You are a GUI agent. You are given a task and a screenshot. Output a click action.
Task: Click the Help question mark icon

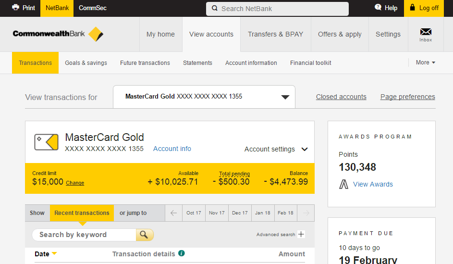click(x=378, y=8)
